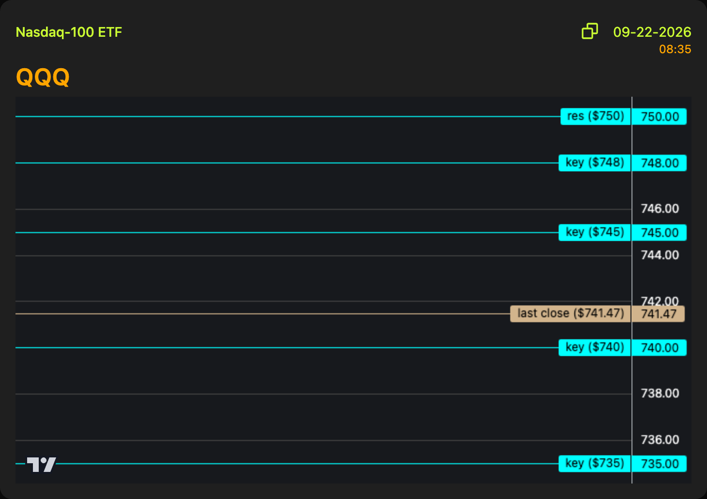The image size is (707, 499).
Task: Select the key ($748) level label
Action: (x=595, y=163)
